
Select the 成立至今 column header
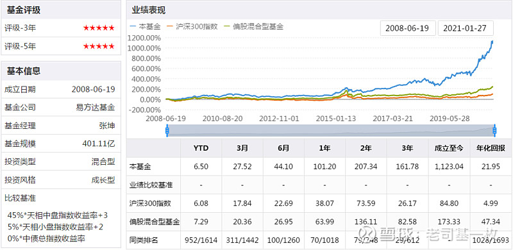449,148
